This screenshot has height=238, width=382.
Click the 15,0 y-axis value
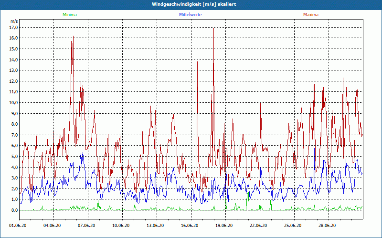click(x=14, y=49)
